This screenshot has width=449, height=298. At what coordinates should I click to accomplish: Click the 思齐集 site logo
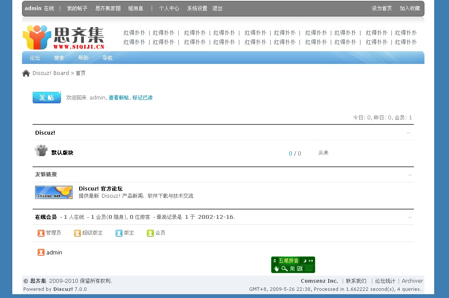pos(64,38)
